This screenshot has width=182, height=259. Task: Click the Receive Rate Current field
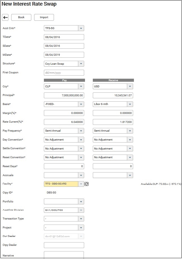coord(113,122)
